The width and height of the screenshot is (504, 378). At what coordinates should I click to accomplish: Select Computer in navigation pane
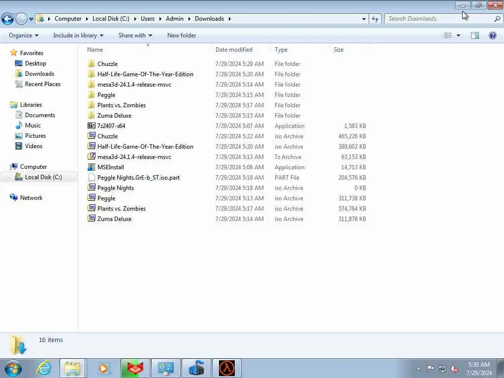click(33, 166)
